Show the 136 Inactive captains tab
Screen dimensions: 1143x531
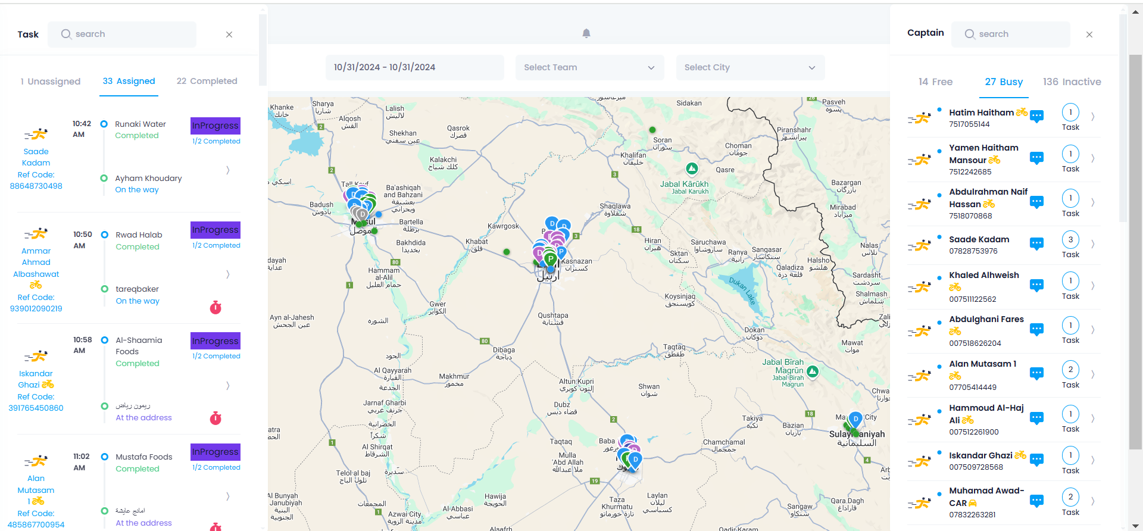1072,82
